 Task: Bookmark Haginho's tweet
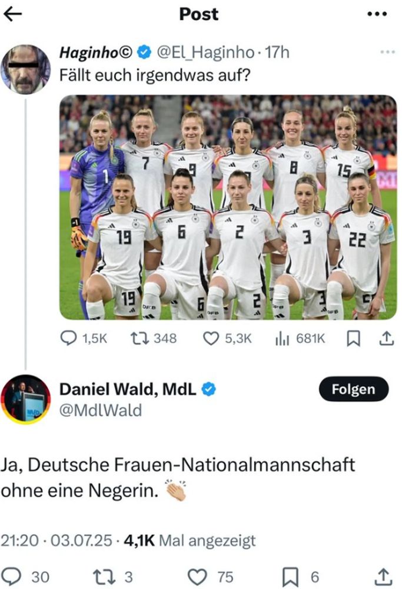[x=353, y=339]
